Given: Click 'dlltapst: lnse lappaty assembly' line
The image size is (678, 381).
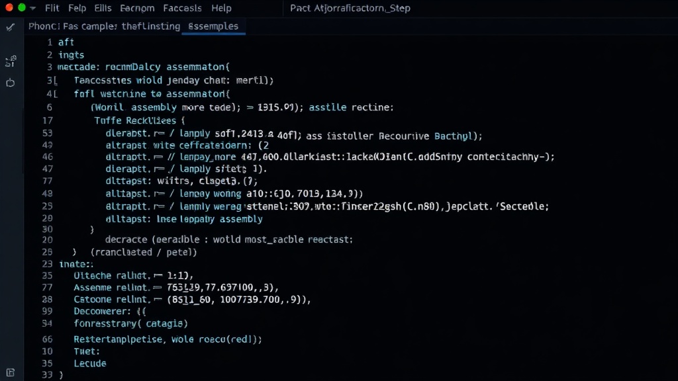Looking at the screenshot, I should [x=184, y=219].
